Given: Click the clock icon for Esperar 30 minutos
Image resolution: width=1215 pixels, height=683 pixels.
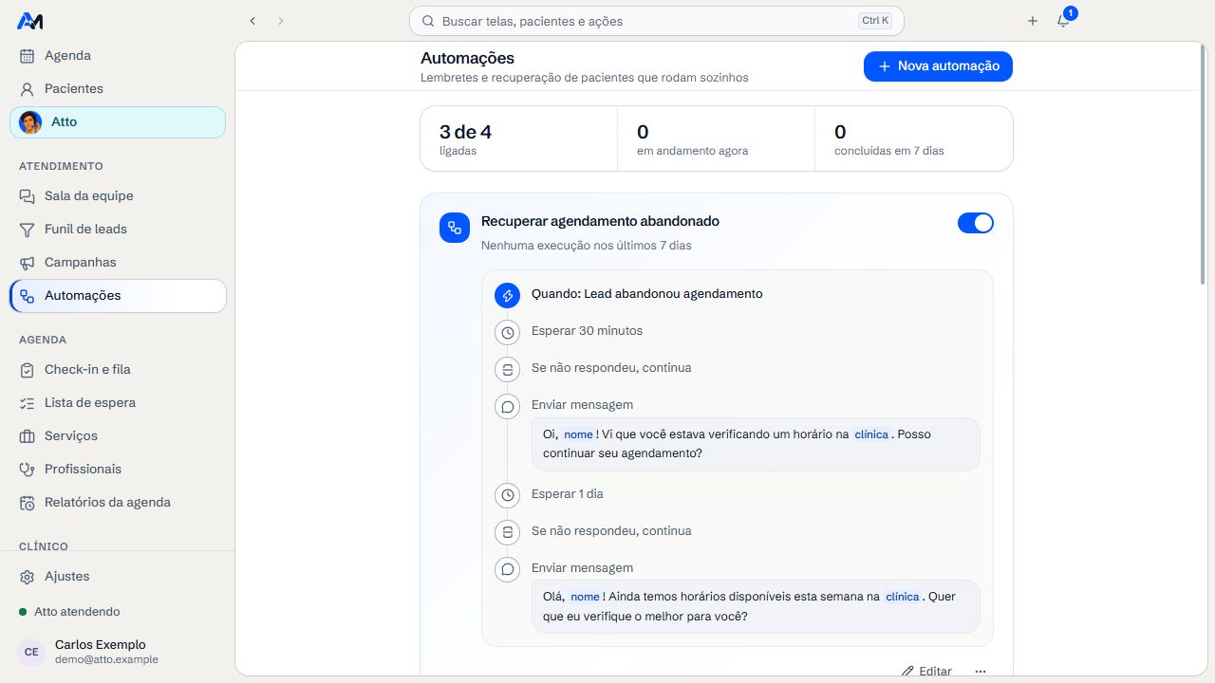Looking at the screenshot, I should [508, 333].
